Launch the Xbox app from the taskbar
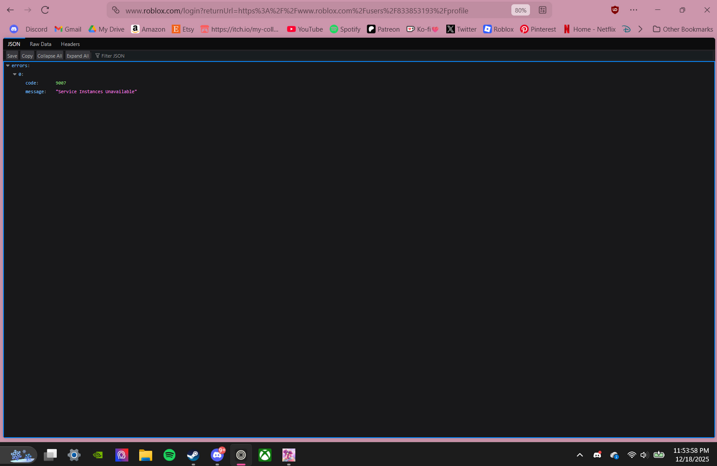This screenshot has height=466, width=717. tap(265, 455)
